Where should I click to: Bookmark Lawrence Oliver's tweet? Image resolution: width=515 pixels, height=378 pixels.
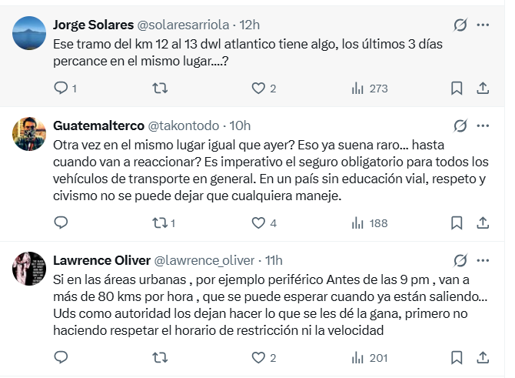coord(457,358)
